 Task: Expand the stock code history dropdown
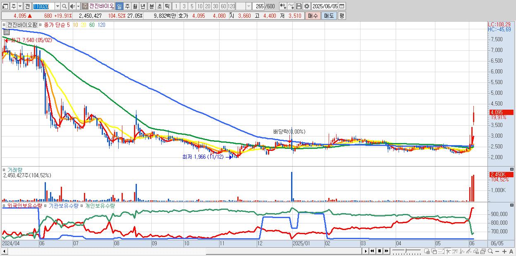coord(57,6)
